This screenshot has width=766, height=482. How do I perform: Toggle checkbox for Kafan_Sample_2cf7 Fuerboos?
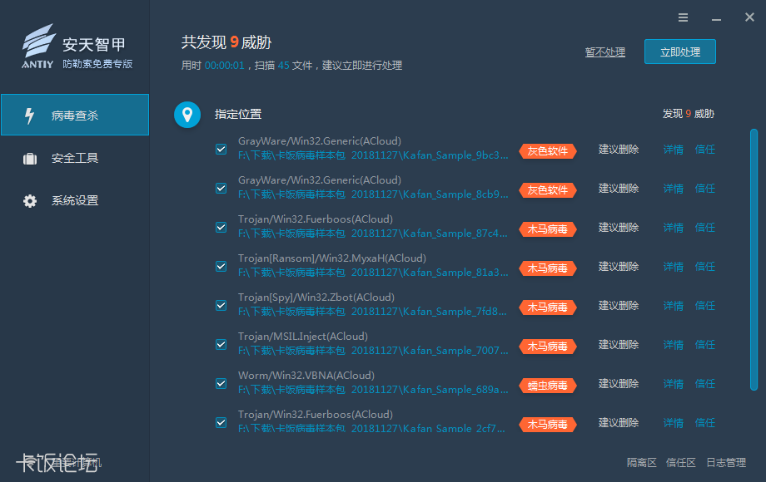click(x=221, y=422)
